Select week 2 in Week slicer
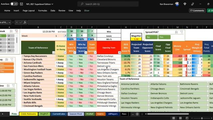213x120 pixels. (x=10, y=36)
